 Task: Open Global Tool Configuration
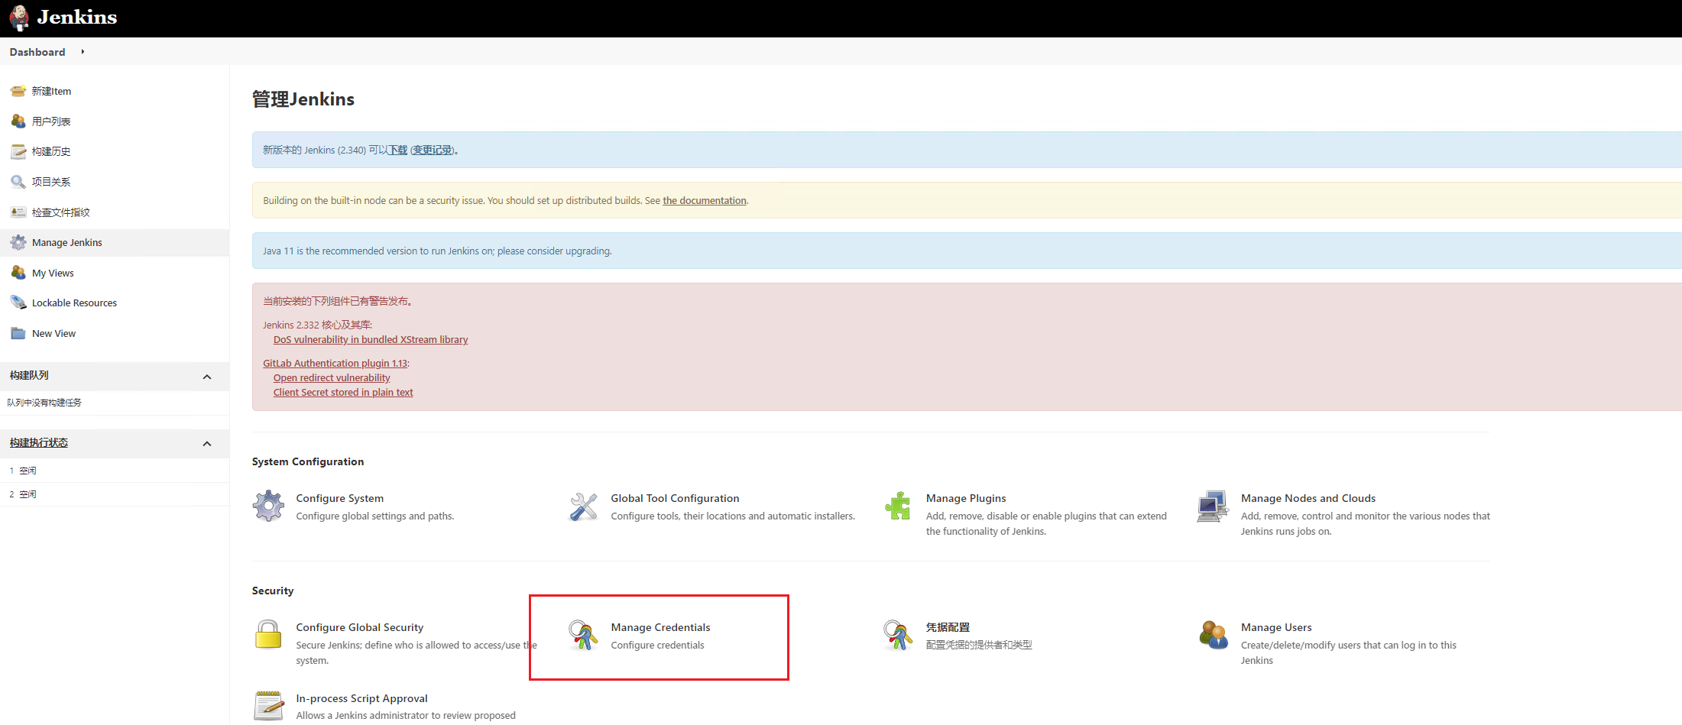tap(675, 498)
